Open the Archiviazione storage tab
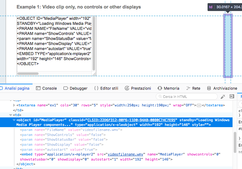Screen dimensions: 242x169 222,88
